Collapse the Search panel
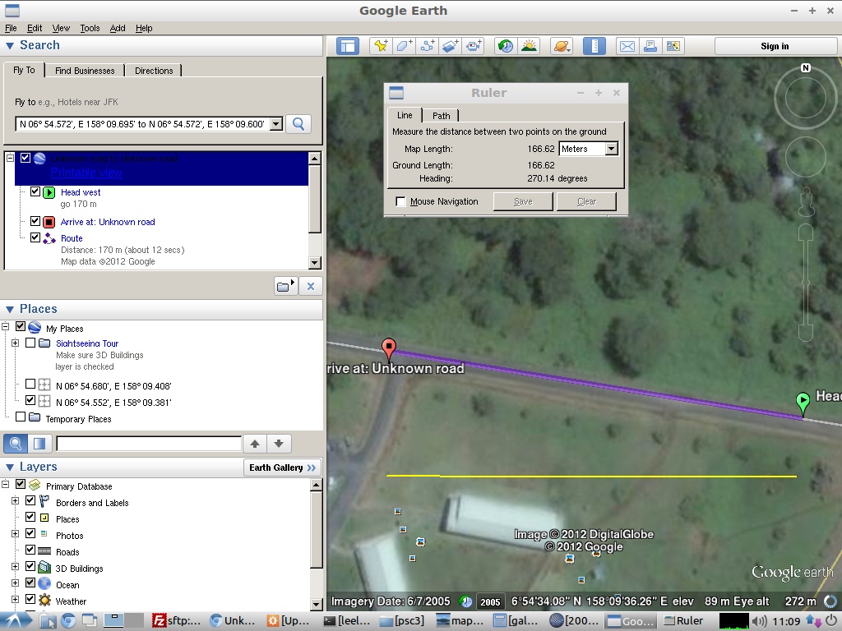This screenshot has width=842, height=631. (10, 46)
